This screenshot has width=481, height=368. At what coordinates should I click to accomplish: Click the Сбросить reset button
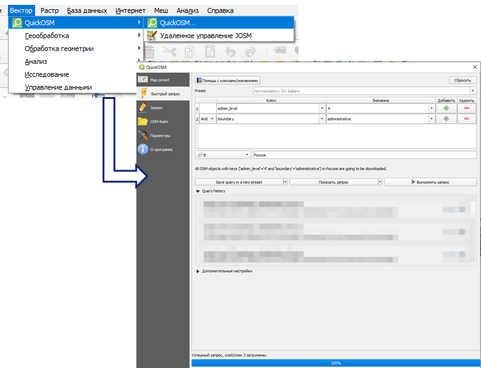463,80
